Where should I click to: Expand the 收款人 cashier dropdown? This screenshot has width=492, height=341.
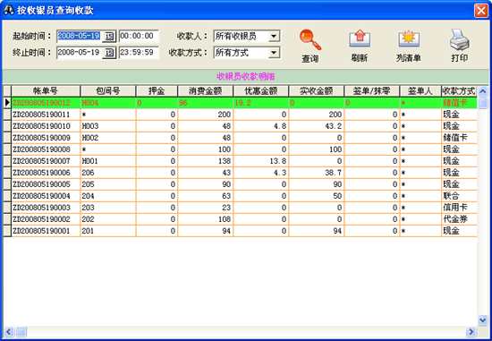click(274, 36)
